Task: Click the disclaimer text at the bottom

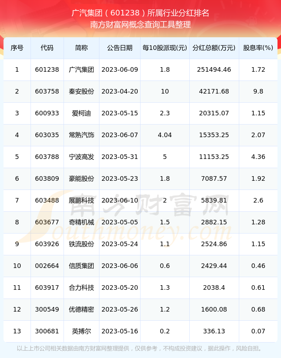Action: pos(140,349)
